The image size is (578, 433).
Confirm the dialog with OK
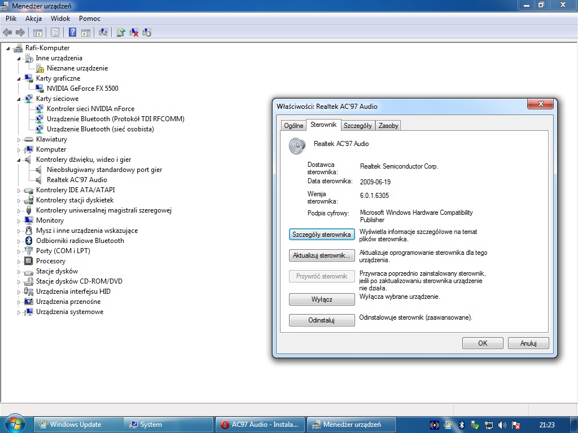pyautogui.click(x=483, y=343)
